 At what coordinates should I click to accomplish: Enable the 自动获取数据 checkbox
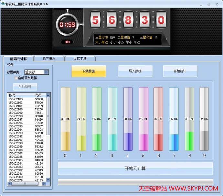pyautogui.click(x=16, y=78)
